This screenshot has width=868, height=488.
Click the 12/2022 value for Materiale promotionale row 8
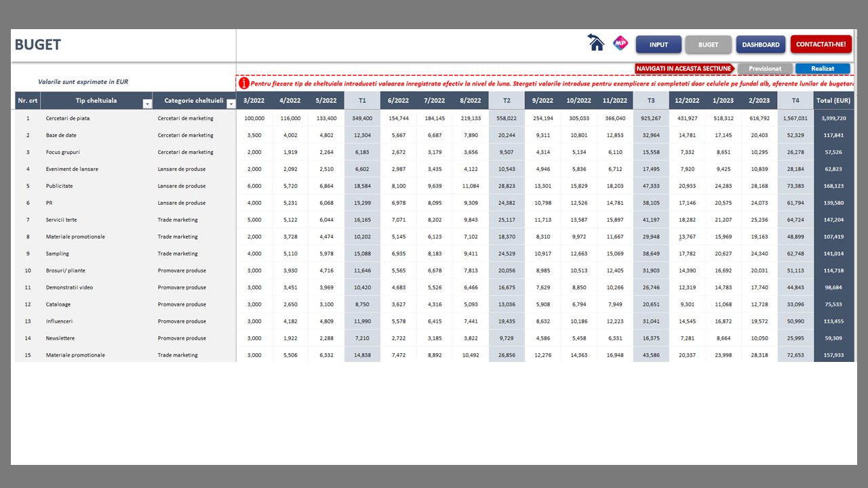[x=687, y=237]
